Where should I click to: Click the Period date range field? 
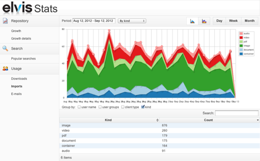coord(94,21)
